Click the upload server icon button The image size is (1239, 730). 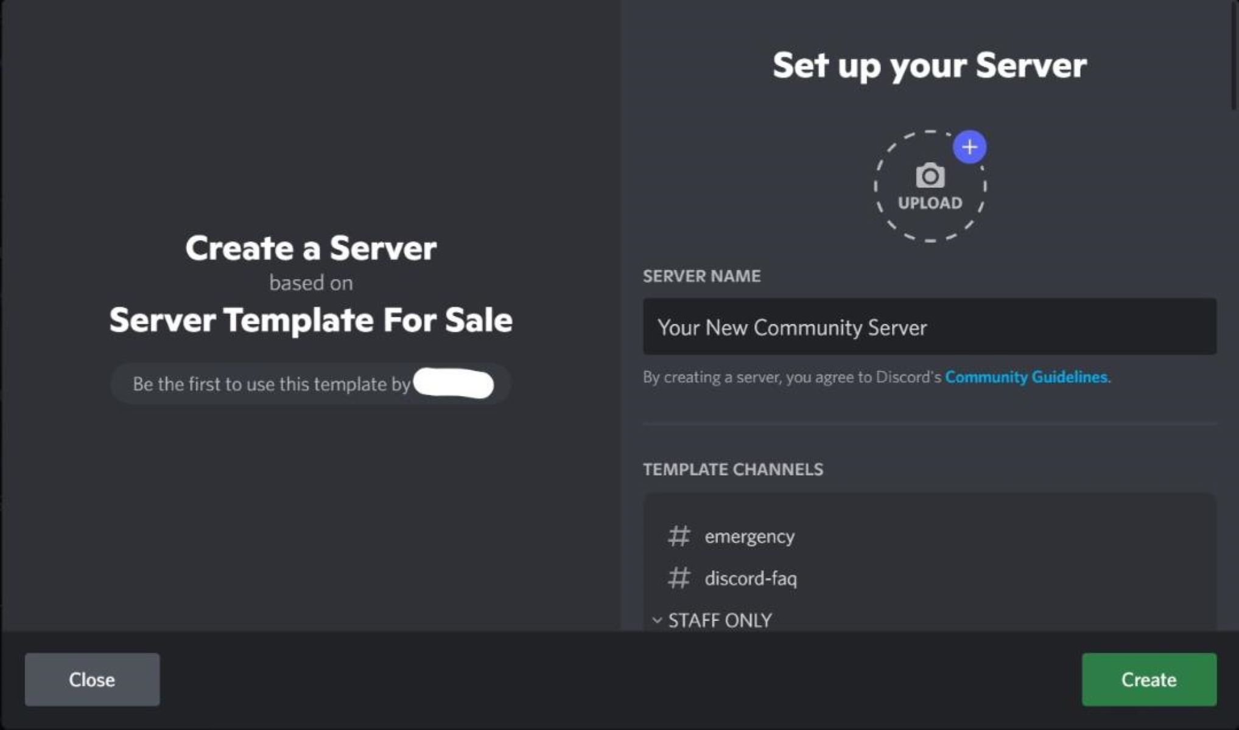(x=928, y=182)
